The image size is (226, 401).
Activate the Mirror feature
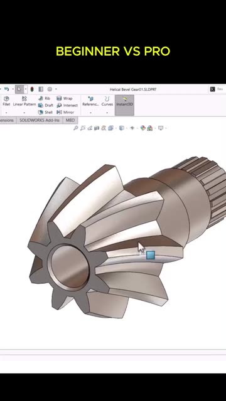click(65, 112)
